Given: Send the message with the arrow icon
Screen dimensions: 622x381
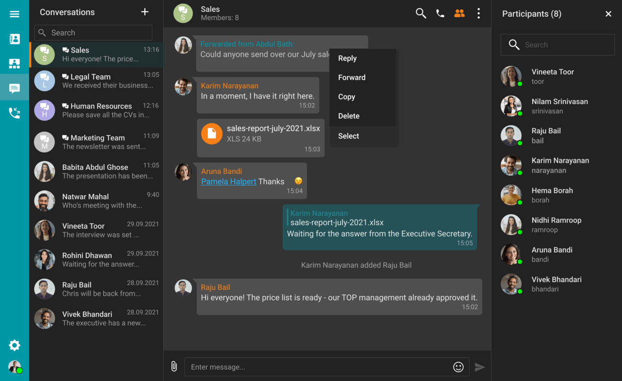Looking at the screenshot, I should [480, 367].
